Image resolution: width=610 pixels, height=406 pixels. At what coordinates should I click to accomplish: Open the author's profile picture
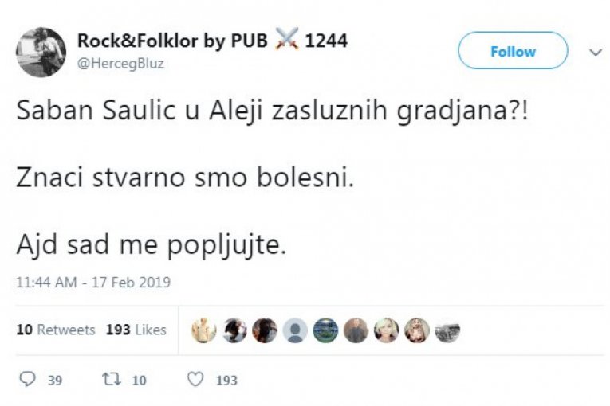click(41, 53)
